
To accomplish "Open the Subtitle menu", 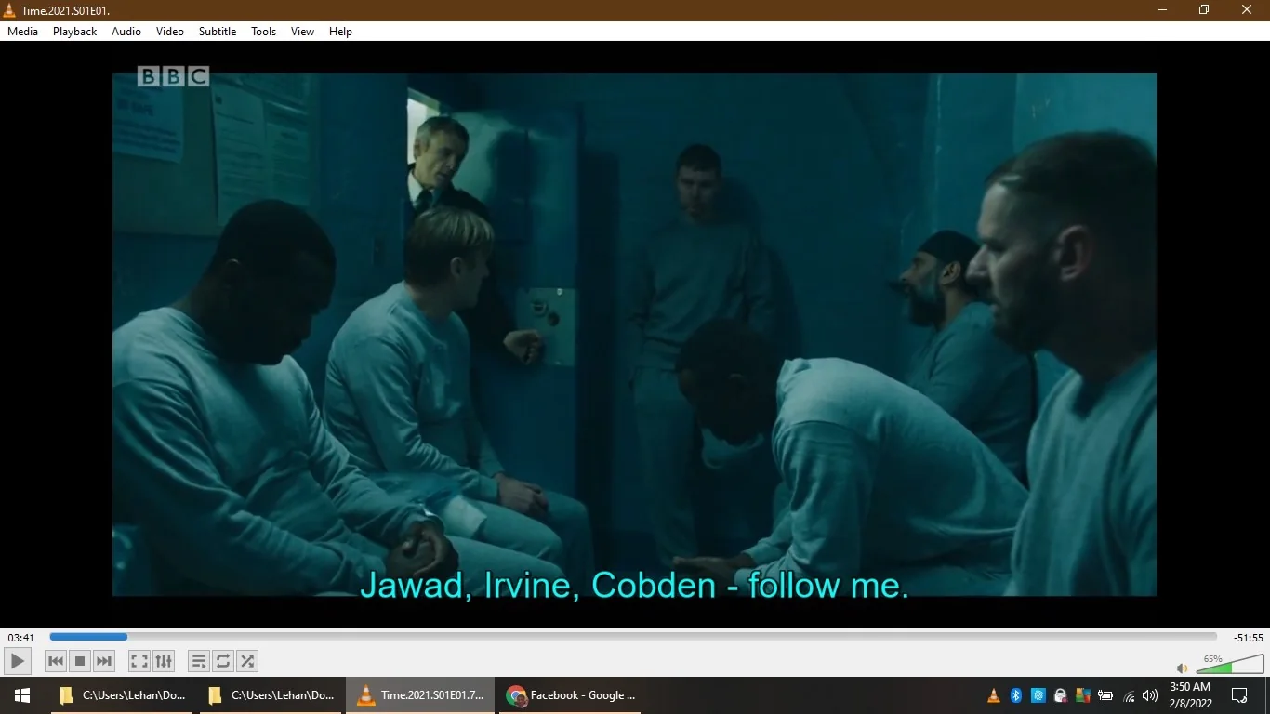I will pos(218,32).
